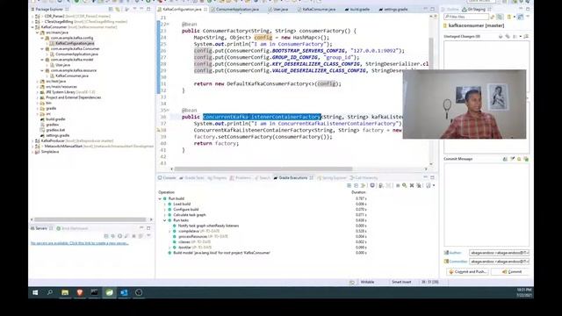Toggle Link with Editor in Package Explorer
Viewport: 562px width, 316px height.
tap(118, 10)
